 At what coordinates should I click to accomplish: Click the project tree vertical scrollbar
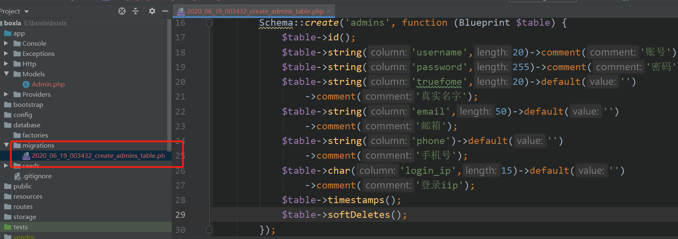click(169, 80)
